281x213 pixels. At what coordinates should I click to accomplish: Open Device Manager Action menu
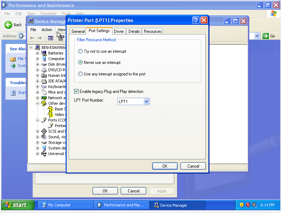(x=47, y=30)
